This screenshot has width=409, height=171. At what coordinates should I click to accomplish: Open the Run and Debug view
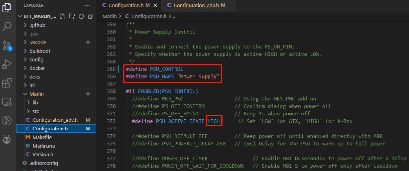point(7,64)
